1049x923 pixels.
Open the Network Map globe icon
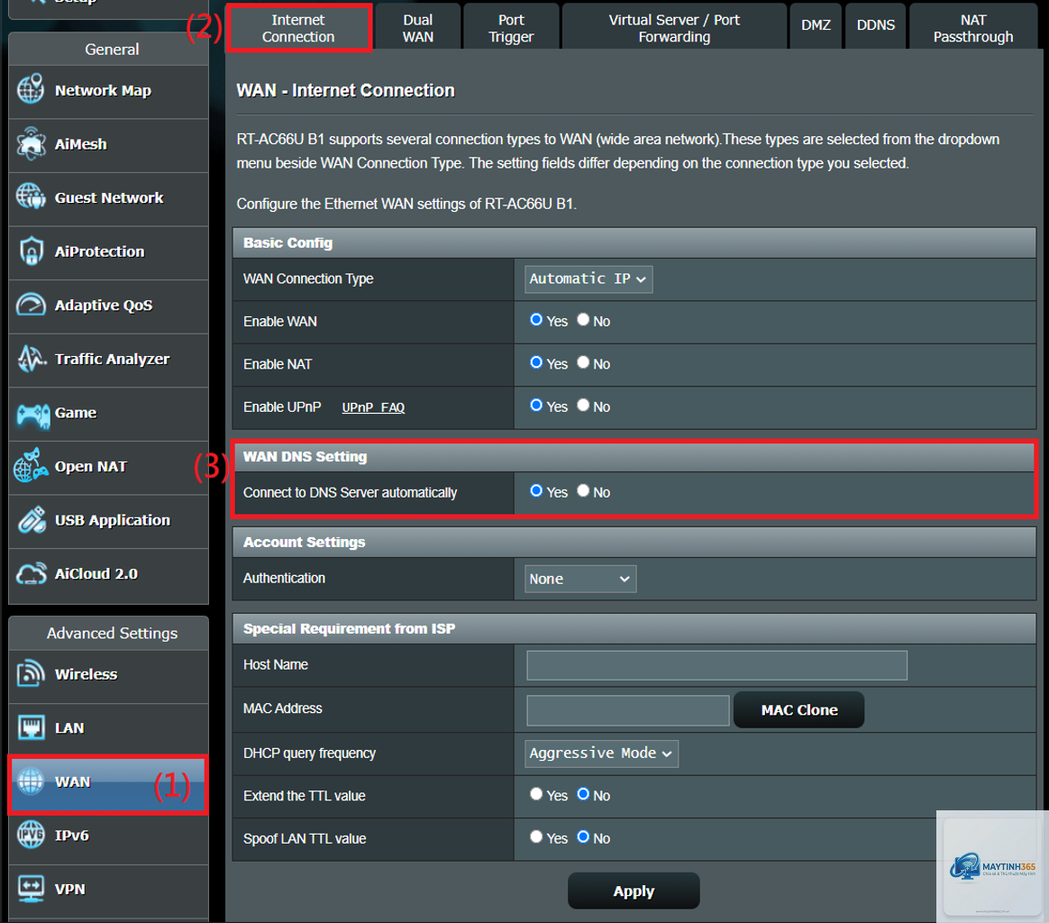[x=31, y=90]
